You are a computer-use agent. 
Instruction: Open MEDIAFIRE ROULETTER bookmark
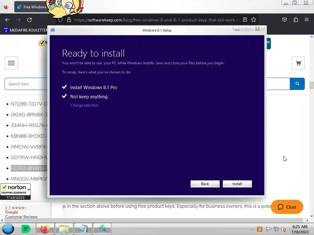click(x=26, y=30)
